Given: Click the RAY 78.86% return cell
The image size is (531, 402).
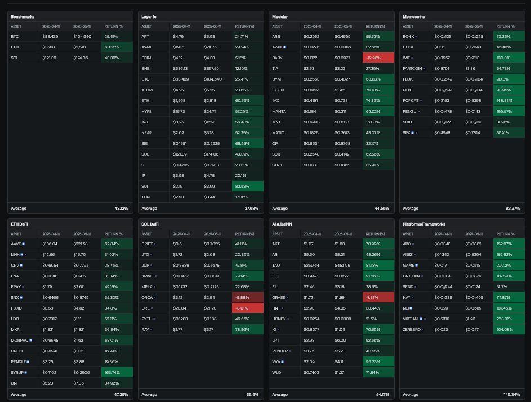Looking at the screenshot, I should point(248,329).
